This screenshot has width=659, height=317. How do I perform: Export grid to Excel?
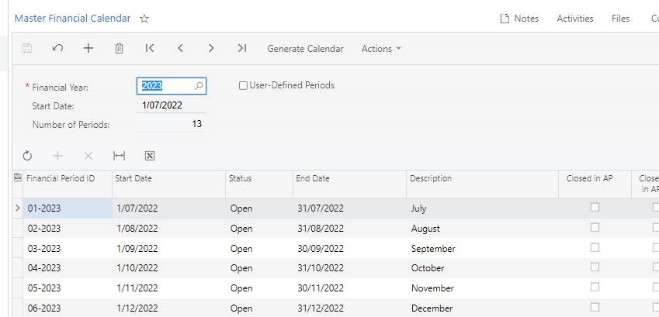tap(150, 156)
